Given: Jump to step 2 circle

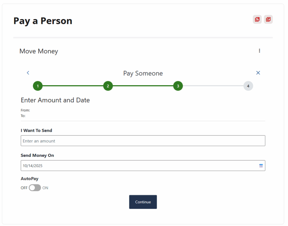Looking at the screenshot, I should [x=108, y=86].
